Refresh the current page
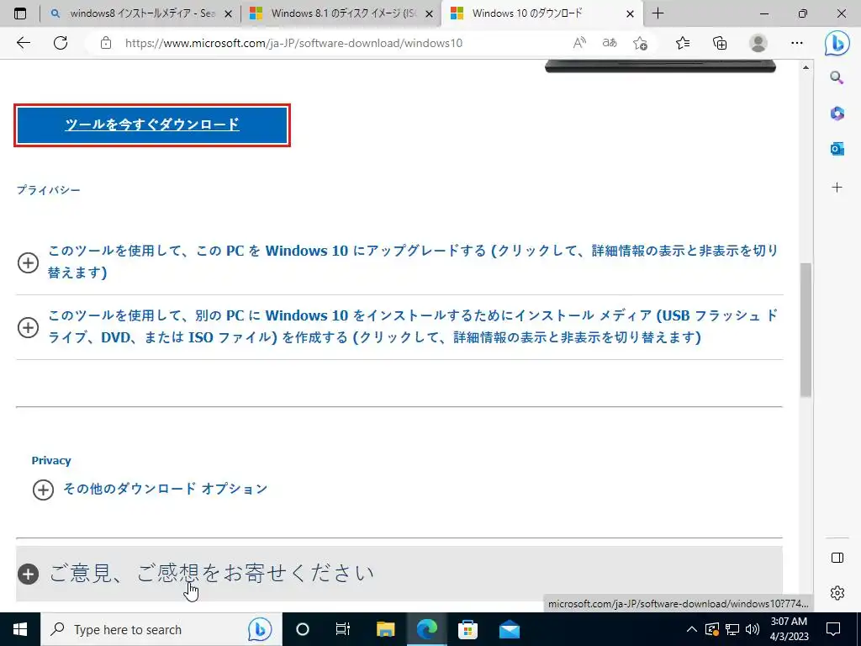 click(x=61, y=43)
